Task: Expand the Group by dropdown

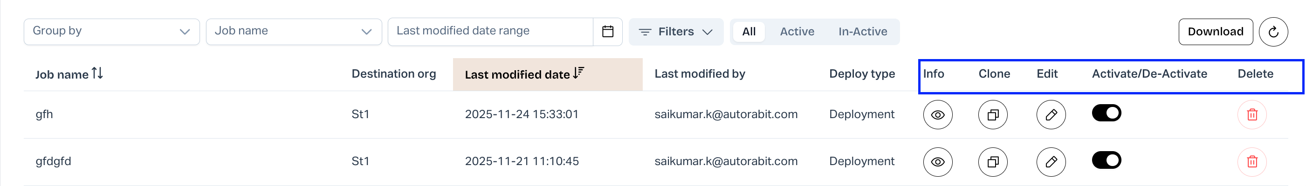Action: 111,31
